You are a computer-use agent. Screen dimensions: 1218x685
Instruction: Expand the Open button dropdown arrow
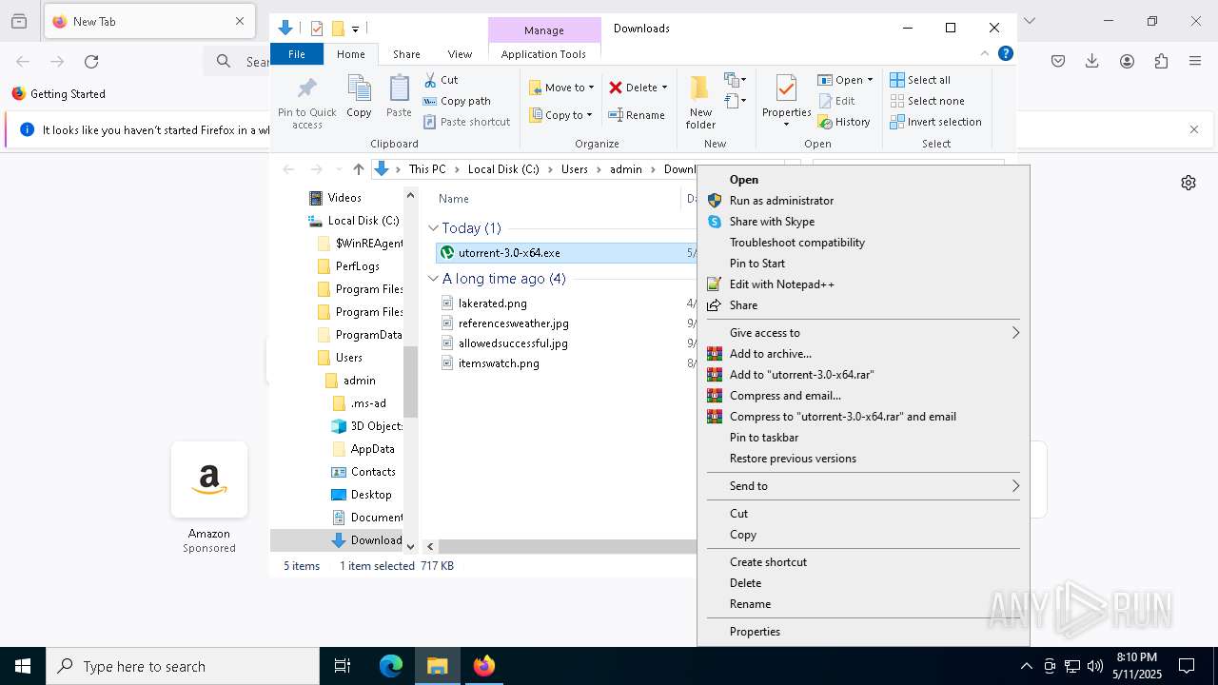870,80
